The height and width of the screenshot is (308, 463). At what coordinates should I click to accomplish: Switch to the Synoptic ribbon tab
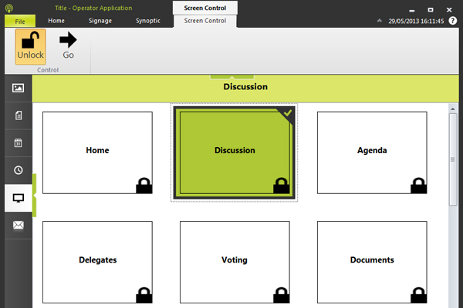pos(148,21)
